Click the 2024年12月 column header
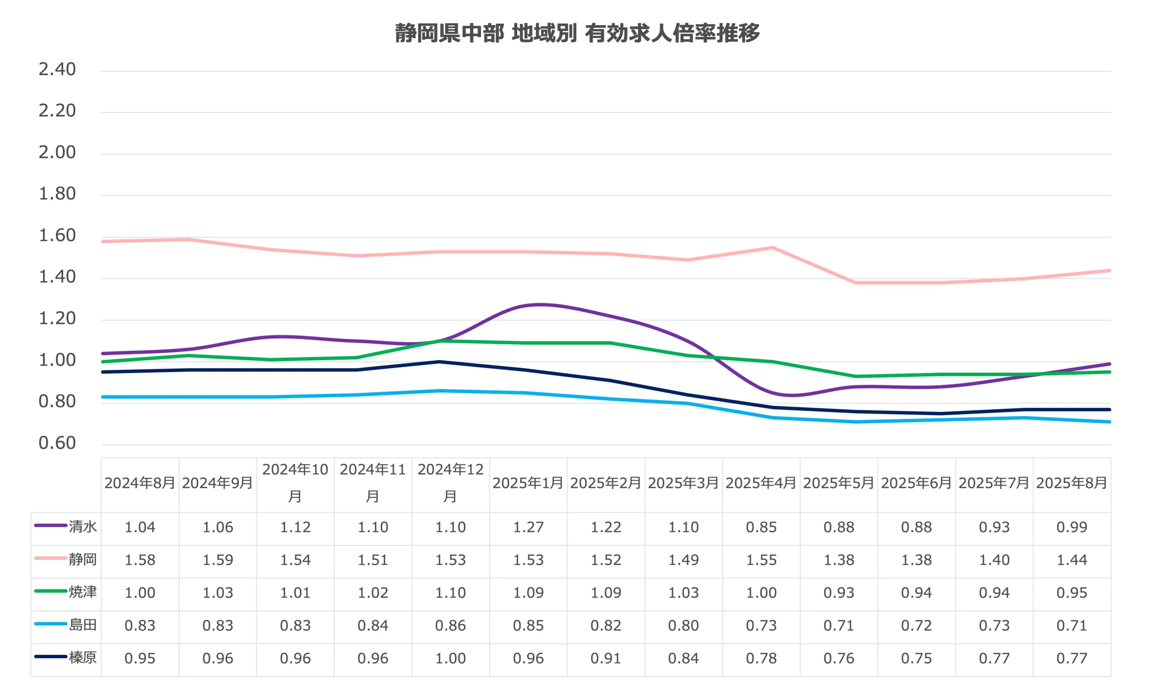The width and height of the screenshot is (1157, 698). [x=450, y=483]
